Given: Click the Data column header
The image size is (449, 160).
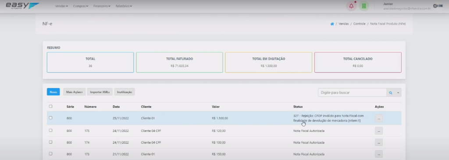Looking at the screenshot, I should pos(116,107).
